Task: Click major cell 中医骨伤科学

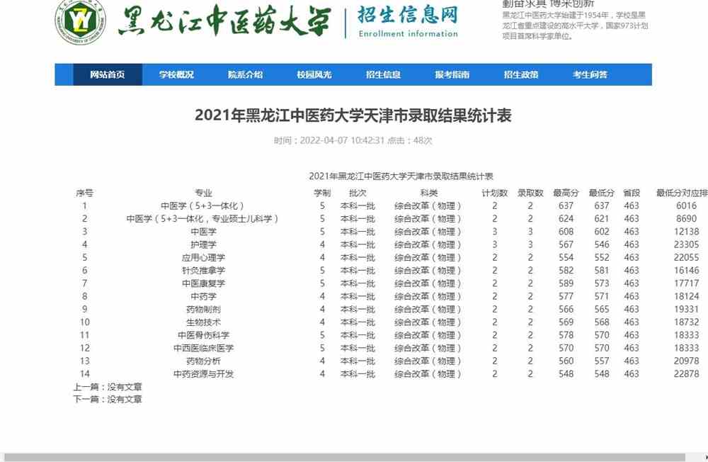Action: (203, 335)
